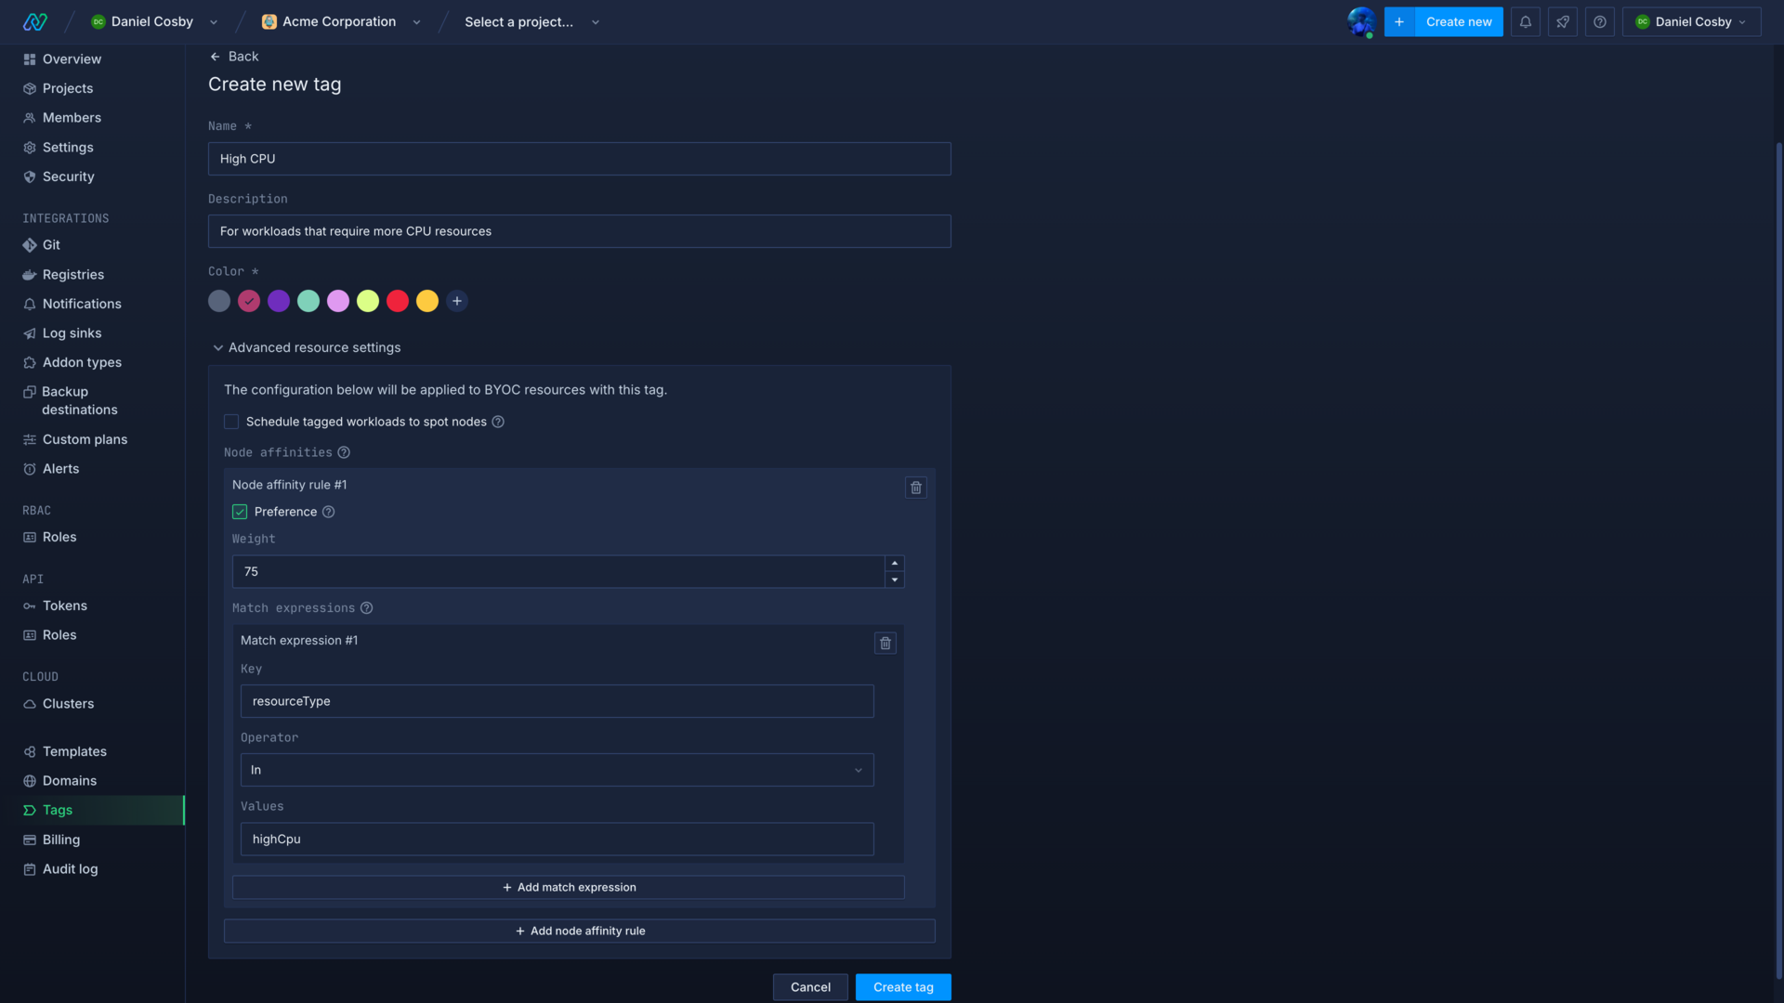Increase Weight with up stepper arrow
This screenshot has width=1784, height=1003.
click(895, 563)
